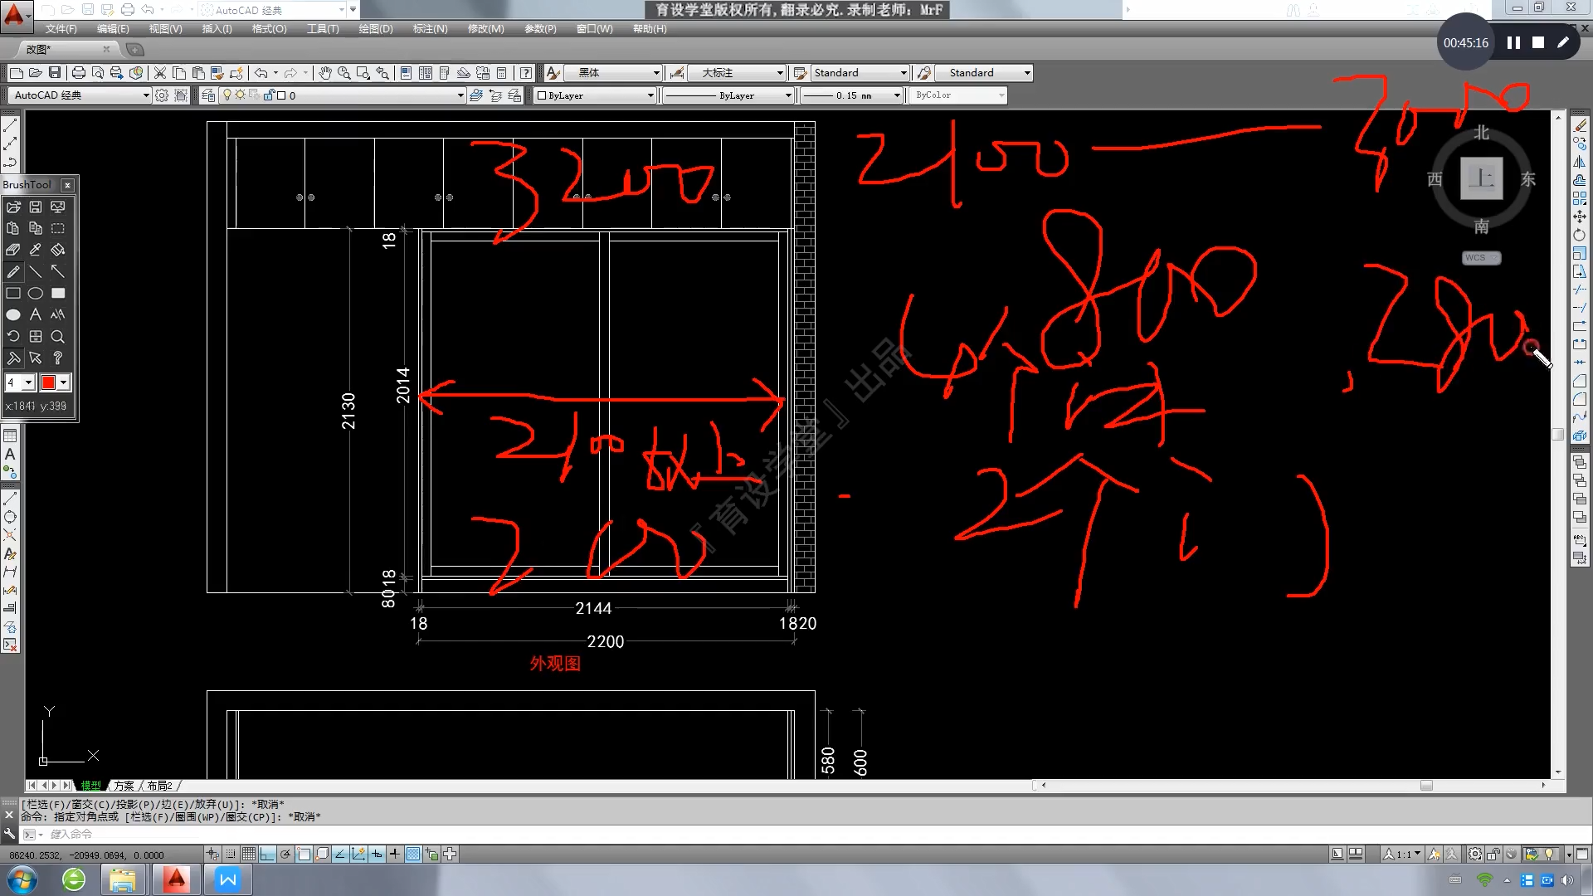Open the ByLayer color dropdown
The width and height of the screenshot is (1593, 896).
[x=650, y=95]
